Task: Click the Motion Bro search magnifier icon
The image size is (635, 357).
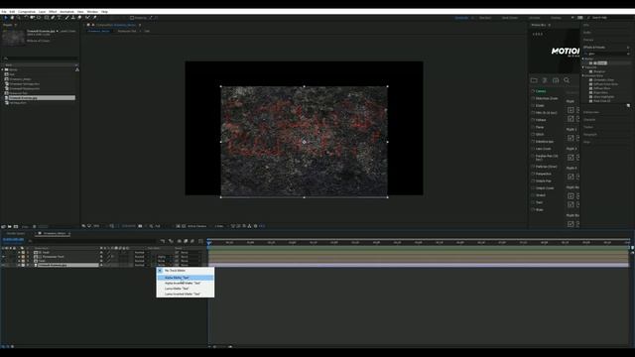Action: (x=567, y=80)
